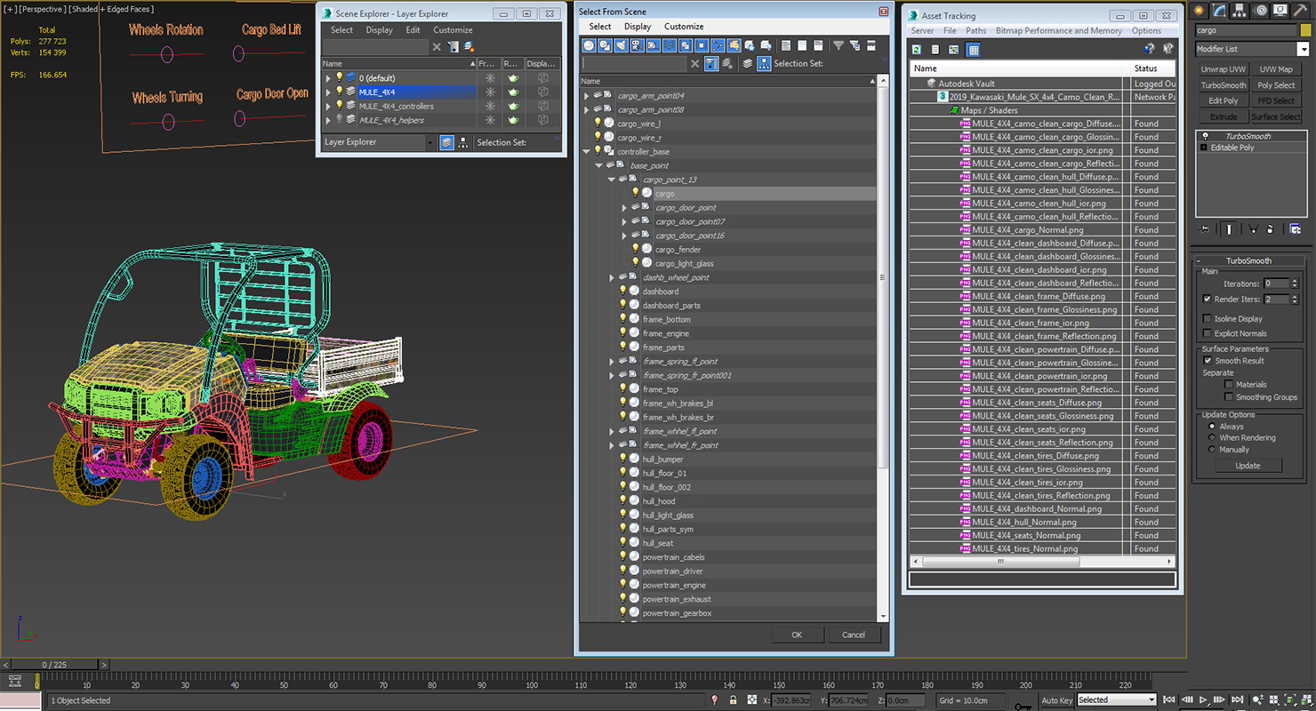Image resolution: width=1316 pixels, height=711 pixels.
Task: Toggle Smooth Result checkbox
Action: click(1208, 361)
